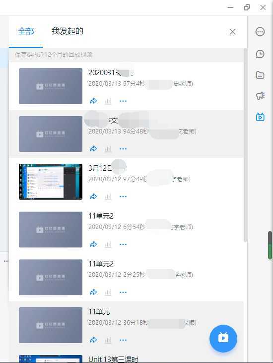Select the live replay TV icon in sidebar
This screenshot has width=273, height=363.
pyautogui.click(x=260, y=117)
